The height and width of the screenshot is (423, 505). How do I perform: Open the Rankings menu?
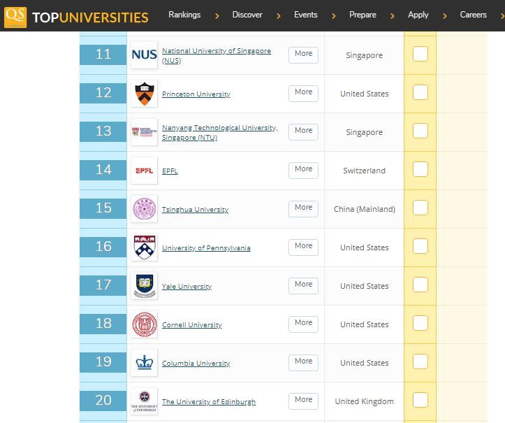click(184, 15)
